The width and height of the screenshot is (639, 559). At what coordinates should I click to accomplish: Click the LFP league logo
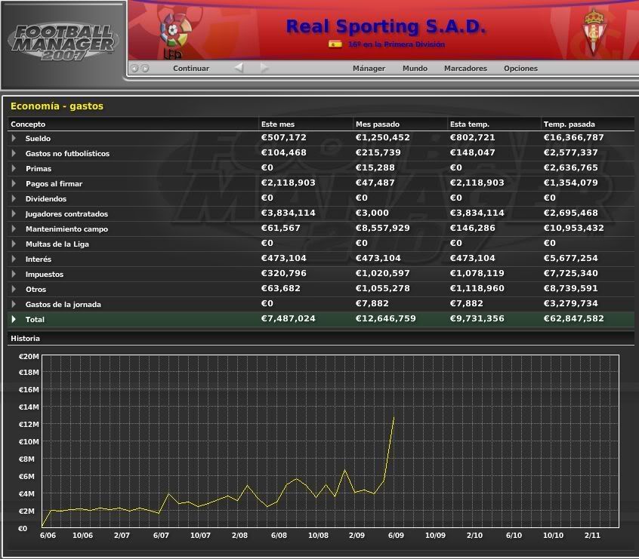click(176, 35)
